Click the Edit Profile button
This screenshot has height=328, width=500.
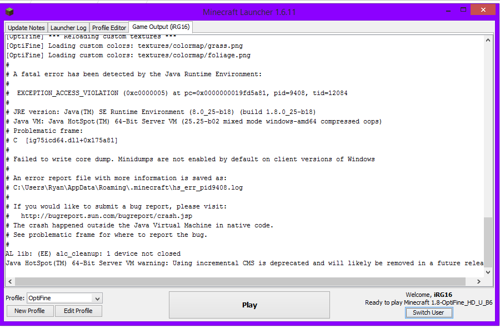(78, 311)
